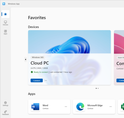Image resolution: width=124 pixels, height=118 pixels.
Task: Open Settings gear in sidebar
Action: point(5,104)
